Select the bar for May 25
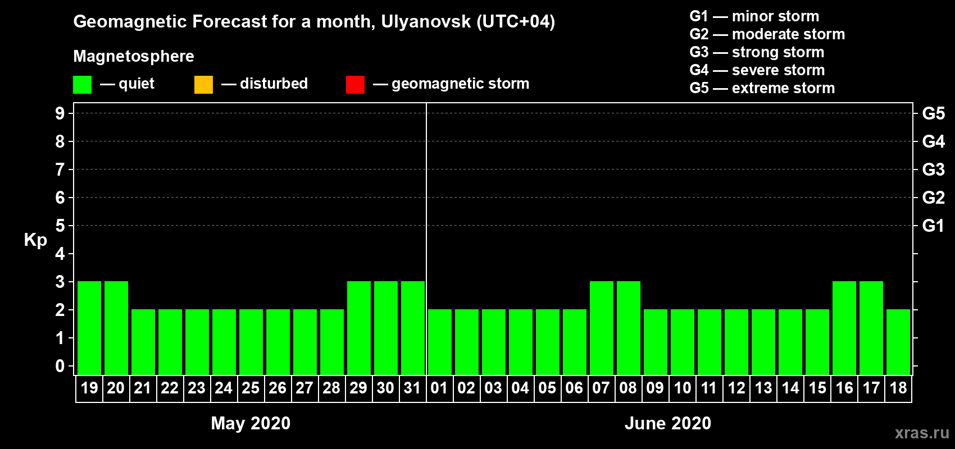 pyautogui.click(x=251, y=342)
